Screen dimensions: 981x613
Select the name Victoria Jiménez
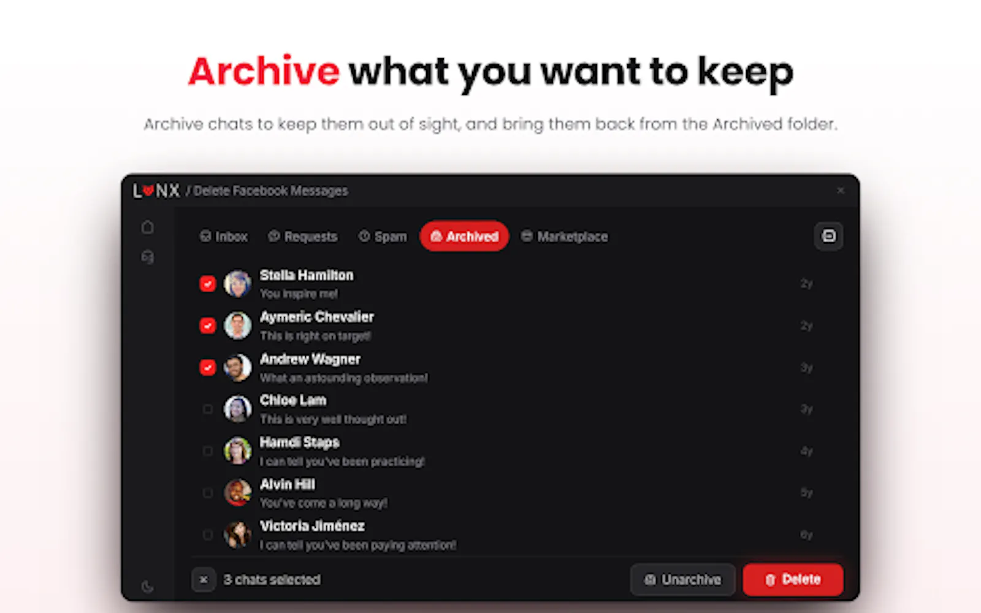coord(312,526)
